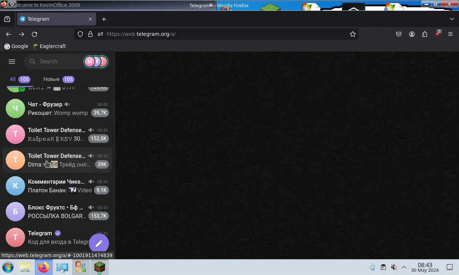Image resolution: width=459 pixels, height=275 pixels.
Task: Toggle the muted volume tray icon
Action: [394, 267]
